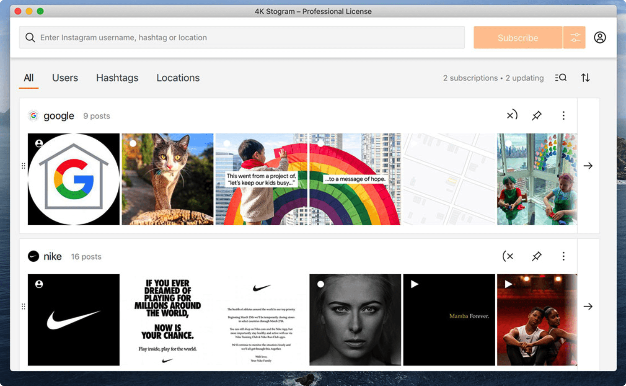Play the two athletes video thumbnail
Image resolution: width=626 pixels, height=386 pixels.
537,320
